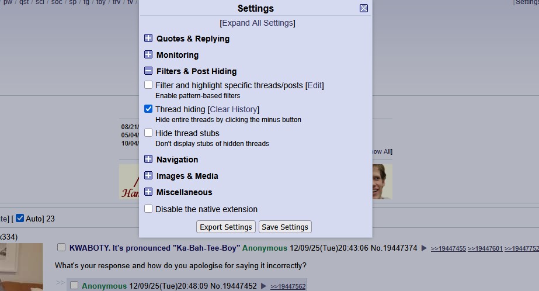539x291 pixels.
Task: Collapse the Filters & Post Hiding section
Action: (148, 71)
